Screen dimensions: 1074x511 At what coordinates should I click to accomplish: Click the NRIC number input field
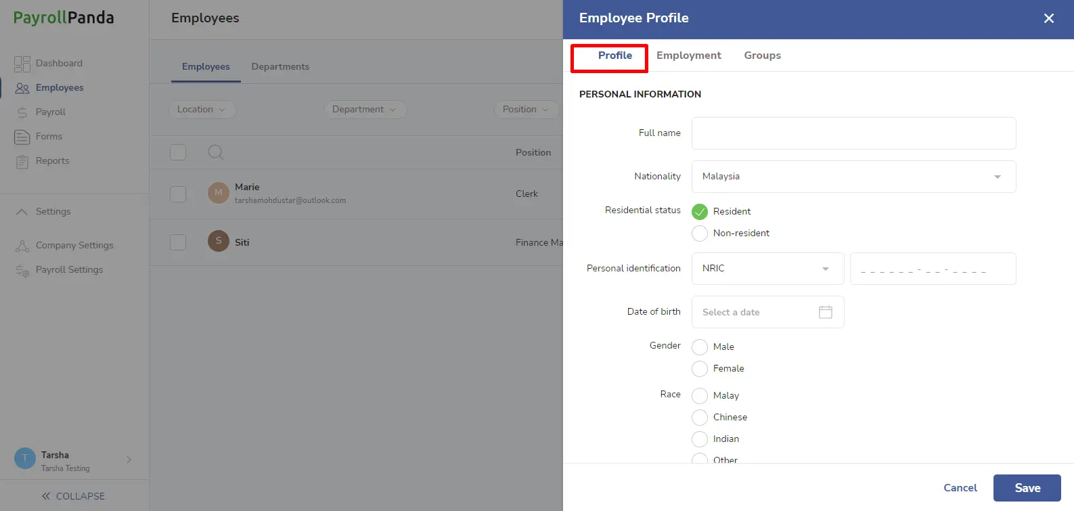pos(933,269)
